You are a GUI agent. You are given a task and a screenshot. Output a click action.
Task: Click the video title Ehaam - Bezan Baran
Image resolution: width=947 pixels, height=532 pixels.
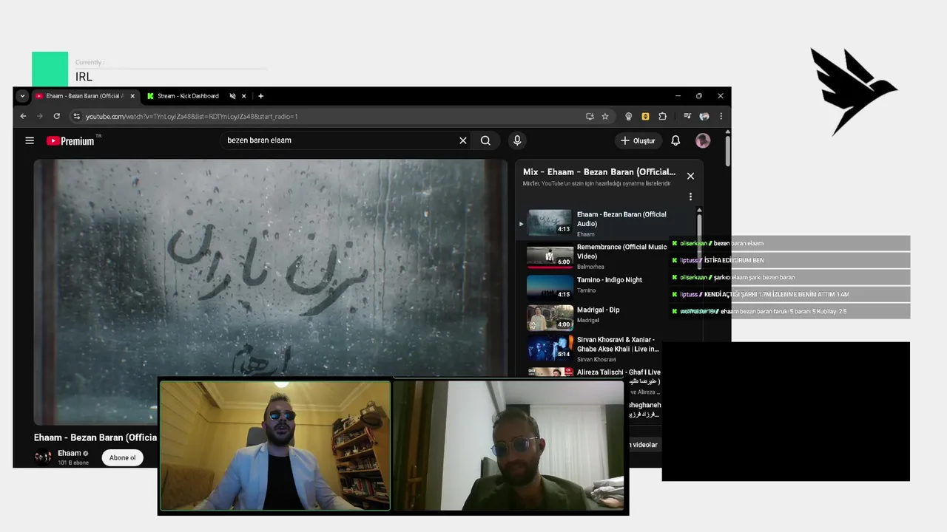pos(95,437)
